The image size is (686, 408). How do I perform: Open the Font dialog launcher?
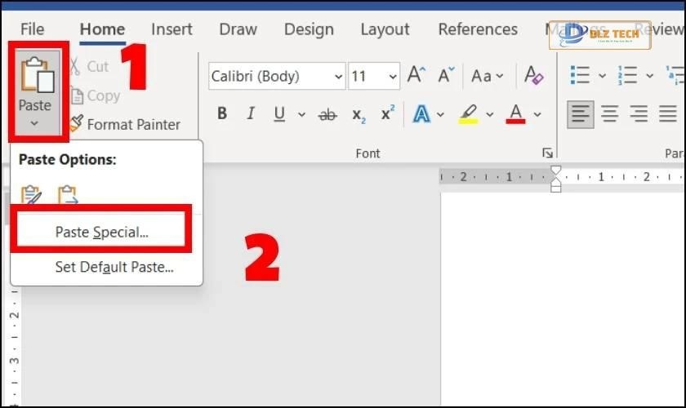tap(547, 153)
